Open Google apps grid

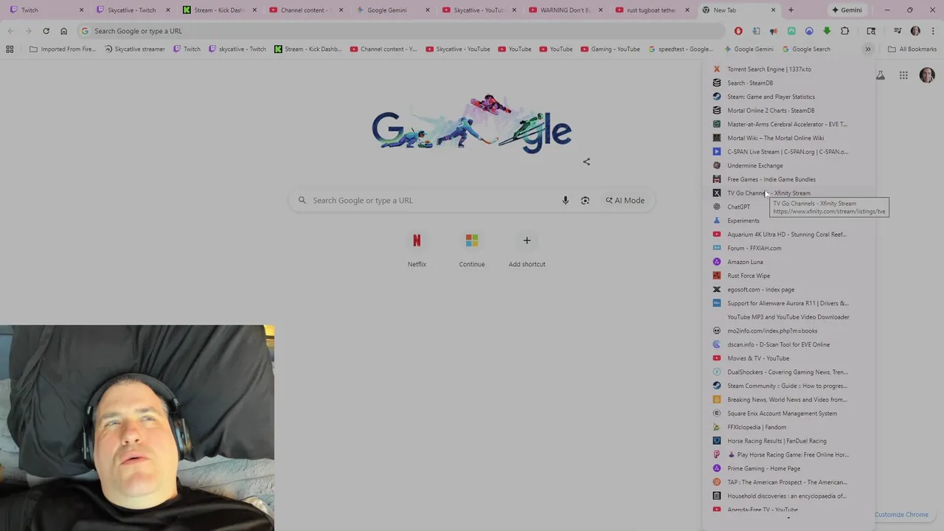pos(903,75)
